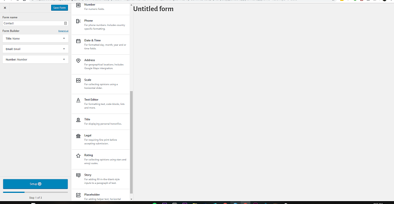The width and height of the screenshot is (394, 204).
Task: Select the Date & Time field label
Action: 92,40
